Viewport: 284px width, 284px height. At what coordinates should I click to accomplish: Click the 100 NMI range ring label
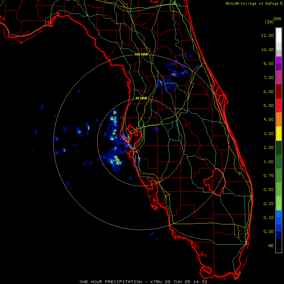[x=141, y=54]
